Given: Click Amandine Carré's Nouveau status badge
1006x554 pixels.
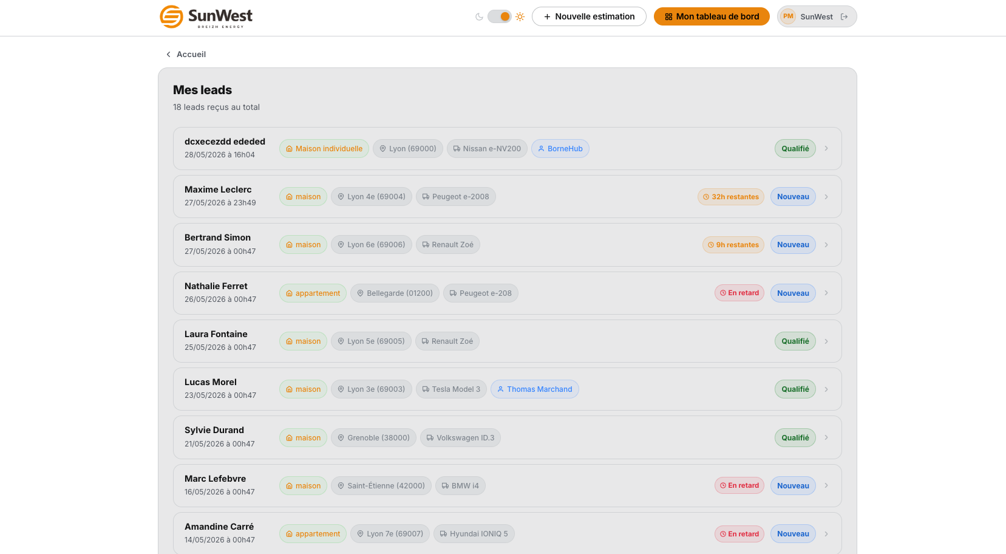Looking at the screenshot, I should [793, 534].
